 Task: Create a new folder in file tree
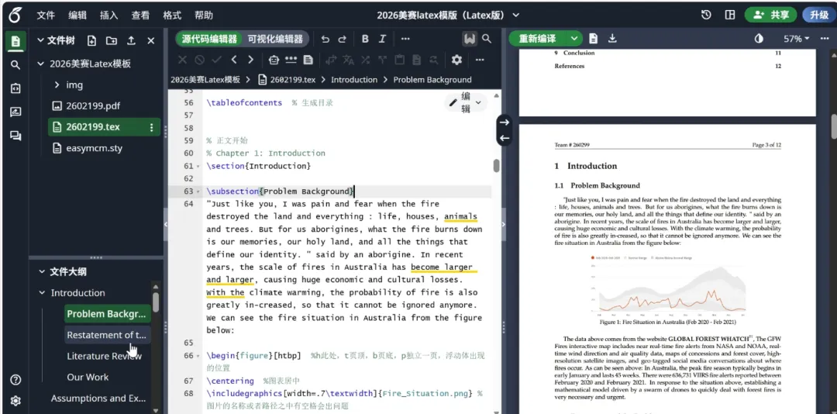pos(111,40)
